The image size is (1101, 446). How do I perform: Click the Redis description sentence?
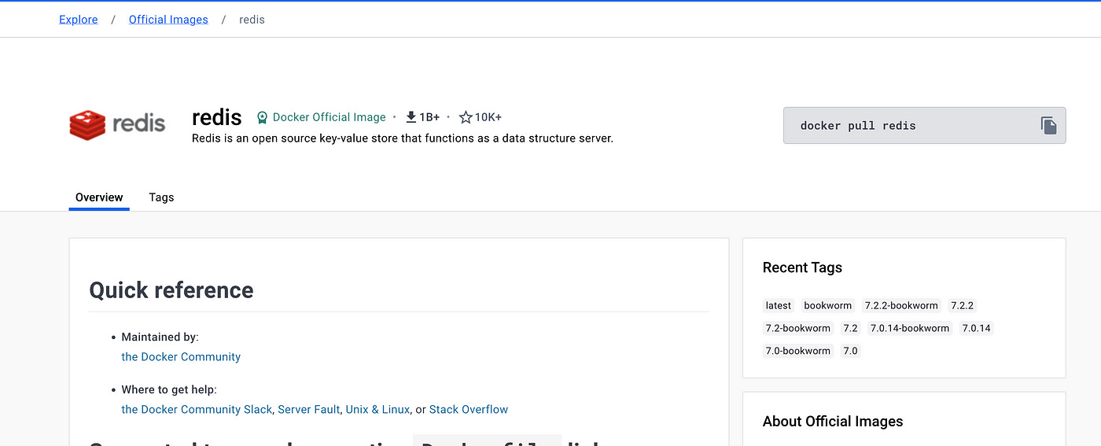(x=403, y=138)
